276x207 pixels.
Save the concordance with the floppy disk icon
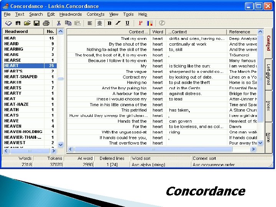[x=37, y=23]
